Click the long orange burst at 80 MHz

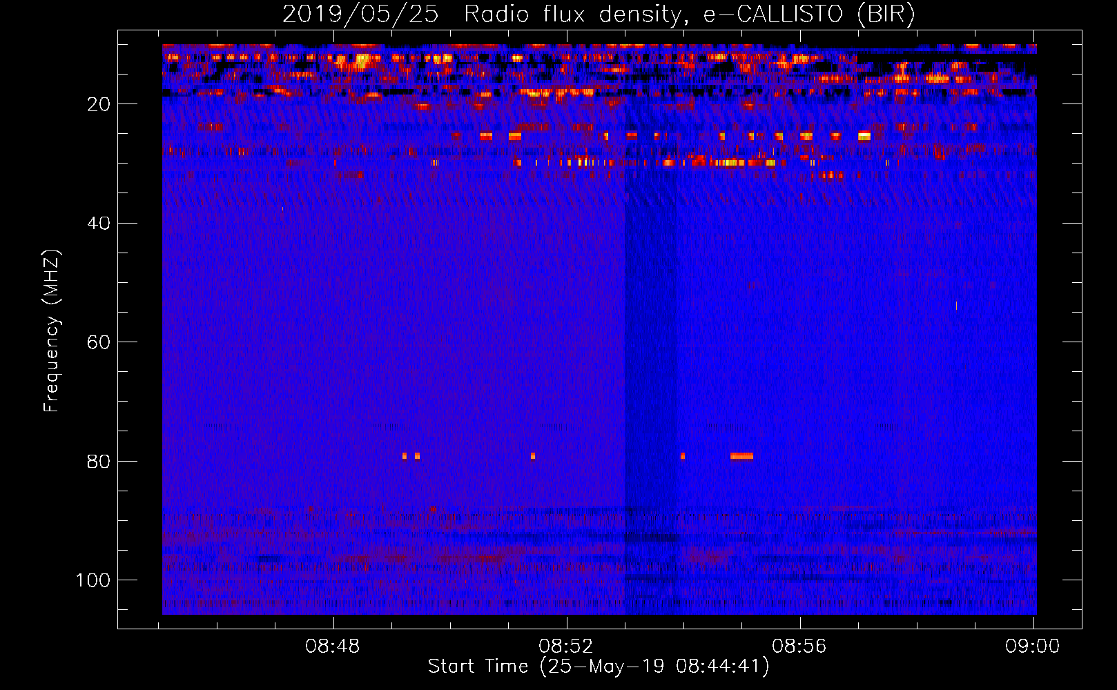coord(741,456)
